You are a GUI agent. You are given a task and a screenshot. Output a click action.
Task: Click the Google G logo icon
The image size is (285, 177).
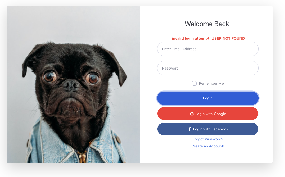point(192,114)
